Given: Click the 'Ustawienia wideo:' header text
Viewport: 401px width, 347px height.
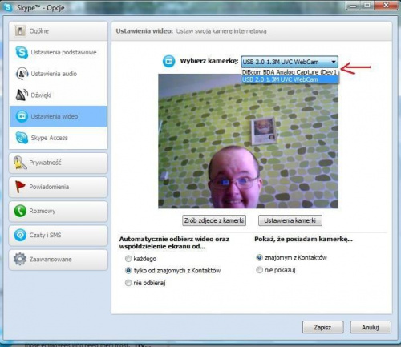Looking at the screenshot, I should point(144,31).
